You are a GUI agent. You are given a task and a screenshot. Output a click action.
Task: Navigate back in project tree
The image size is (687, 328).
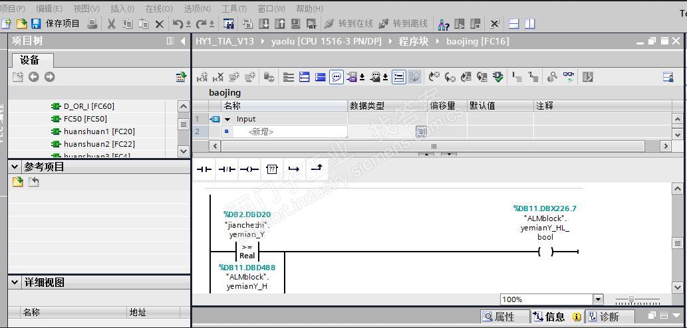[34, 77]
